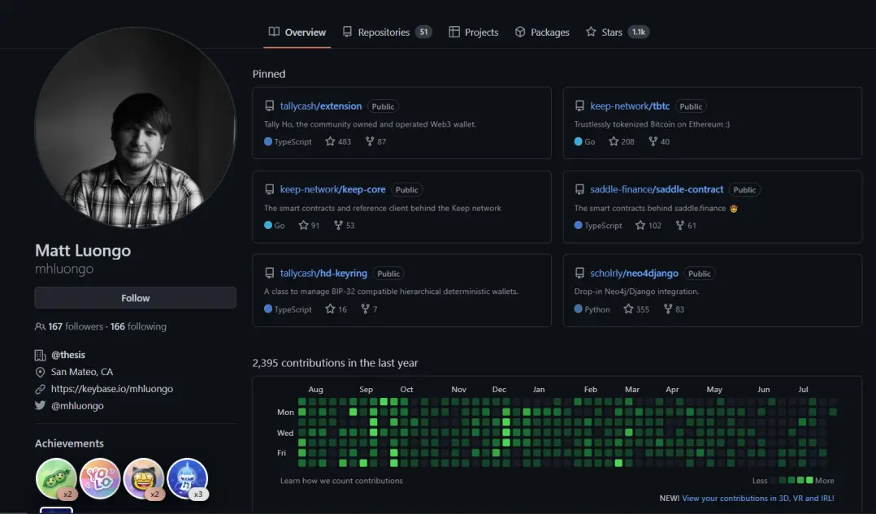Open saddle-finance/saddle-contract repository

pyautogui.click(x=657, y=190)
